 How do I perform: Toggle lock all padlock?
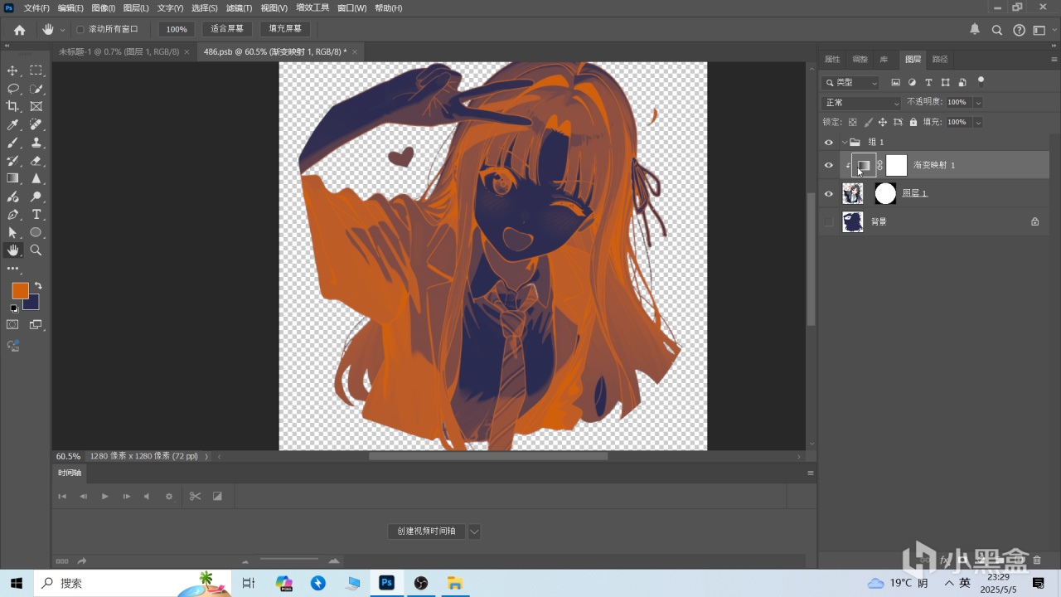pos(913,122)
